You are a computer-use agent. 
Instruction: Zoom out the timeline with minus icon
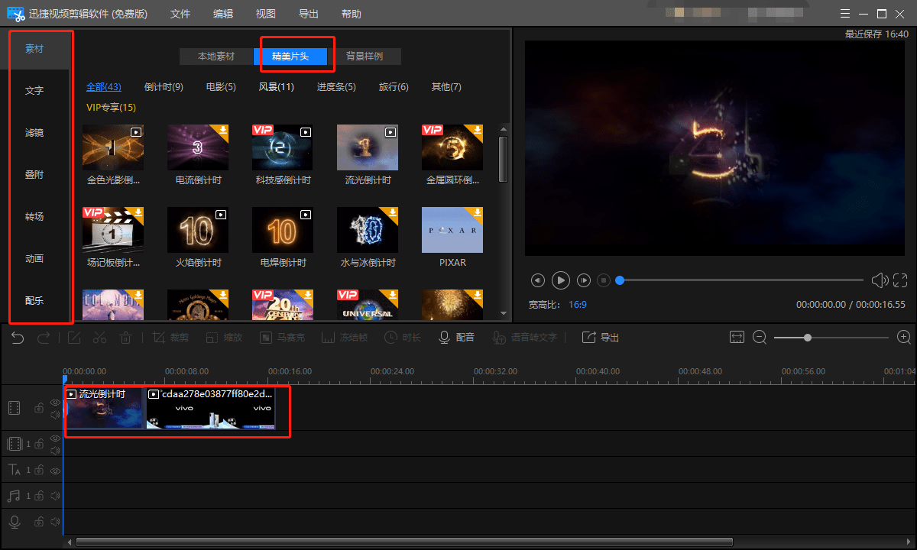pos(760,337)
